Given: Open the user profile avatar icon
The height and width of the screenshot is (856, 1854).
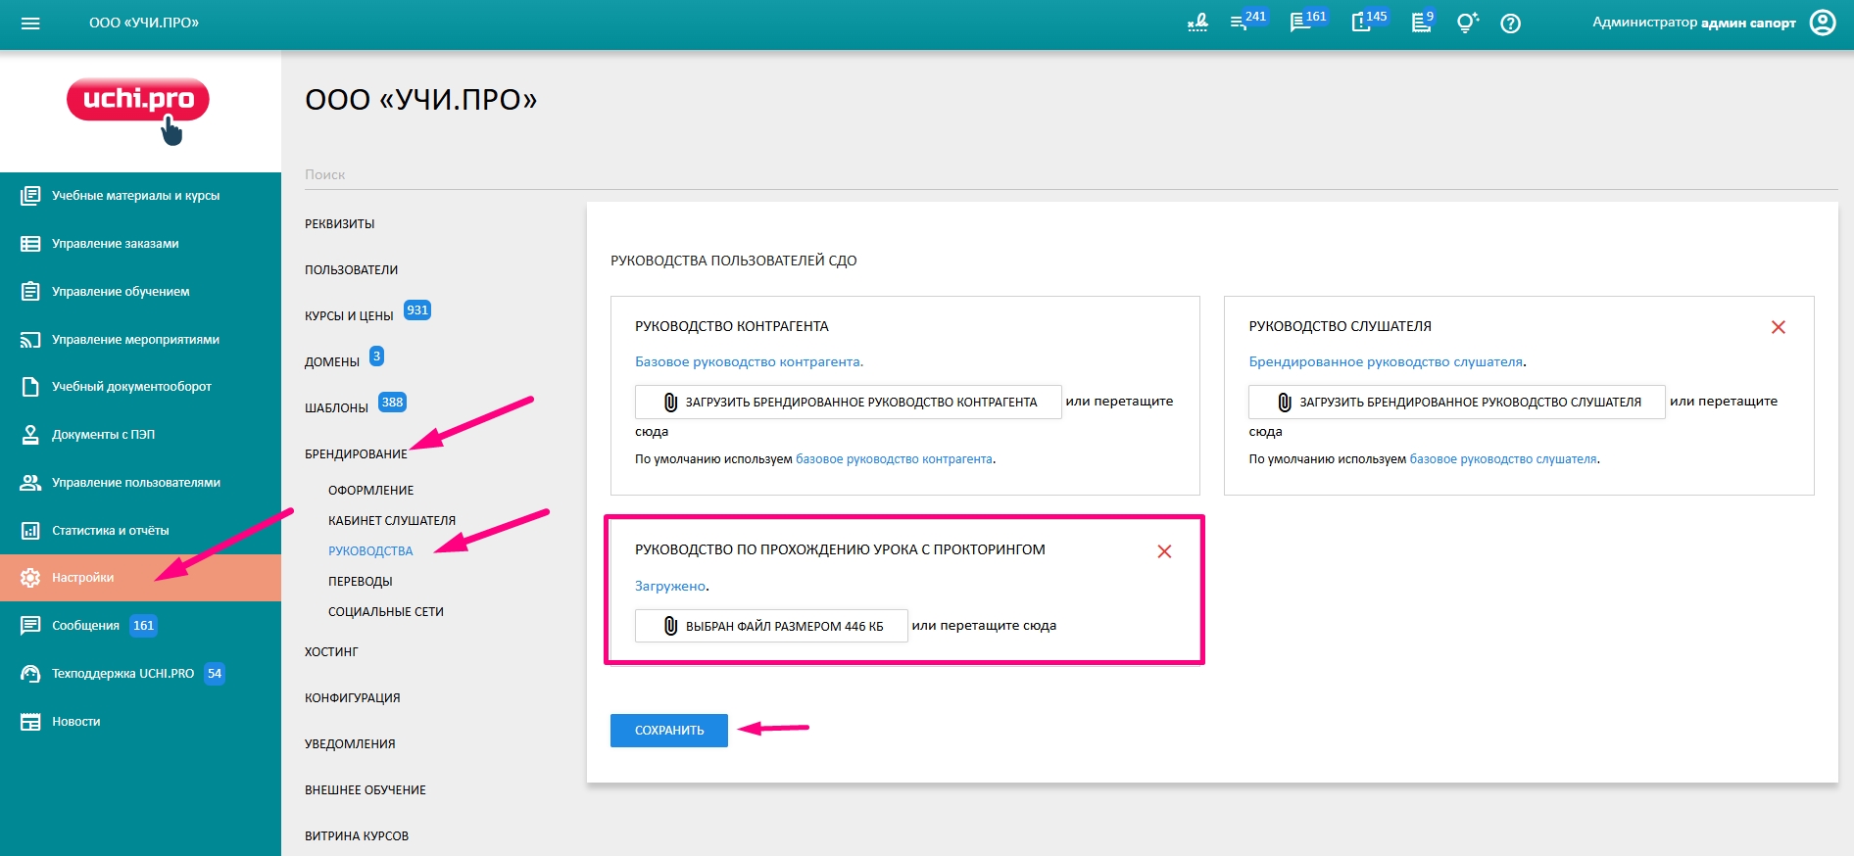Looking at the screenshot, I should click(1823, 23).
